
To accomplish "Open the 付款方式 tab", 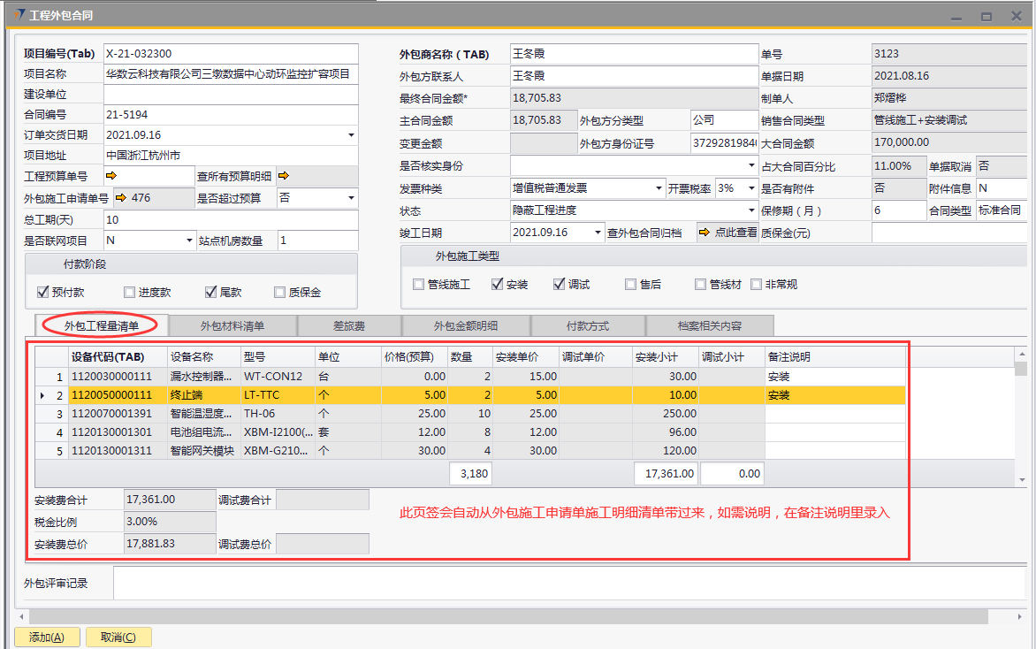I will [x=587, y=326].
